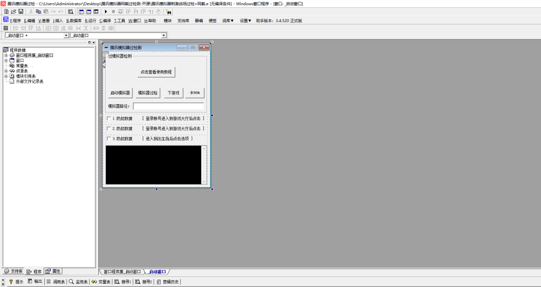
Task: Click the 外部文件记录表 tree item
Action: pyautogui.click(x=30, y=81)
